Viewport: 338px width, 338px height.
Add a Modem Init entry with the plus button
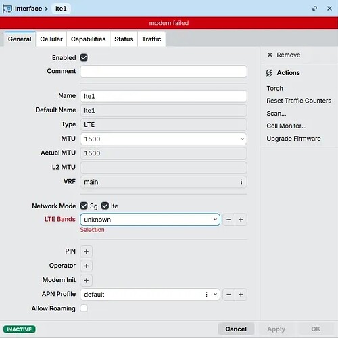tap(87, 280)
